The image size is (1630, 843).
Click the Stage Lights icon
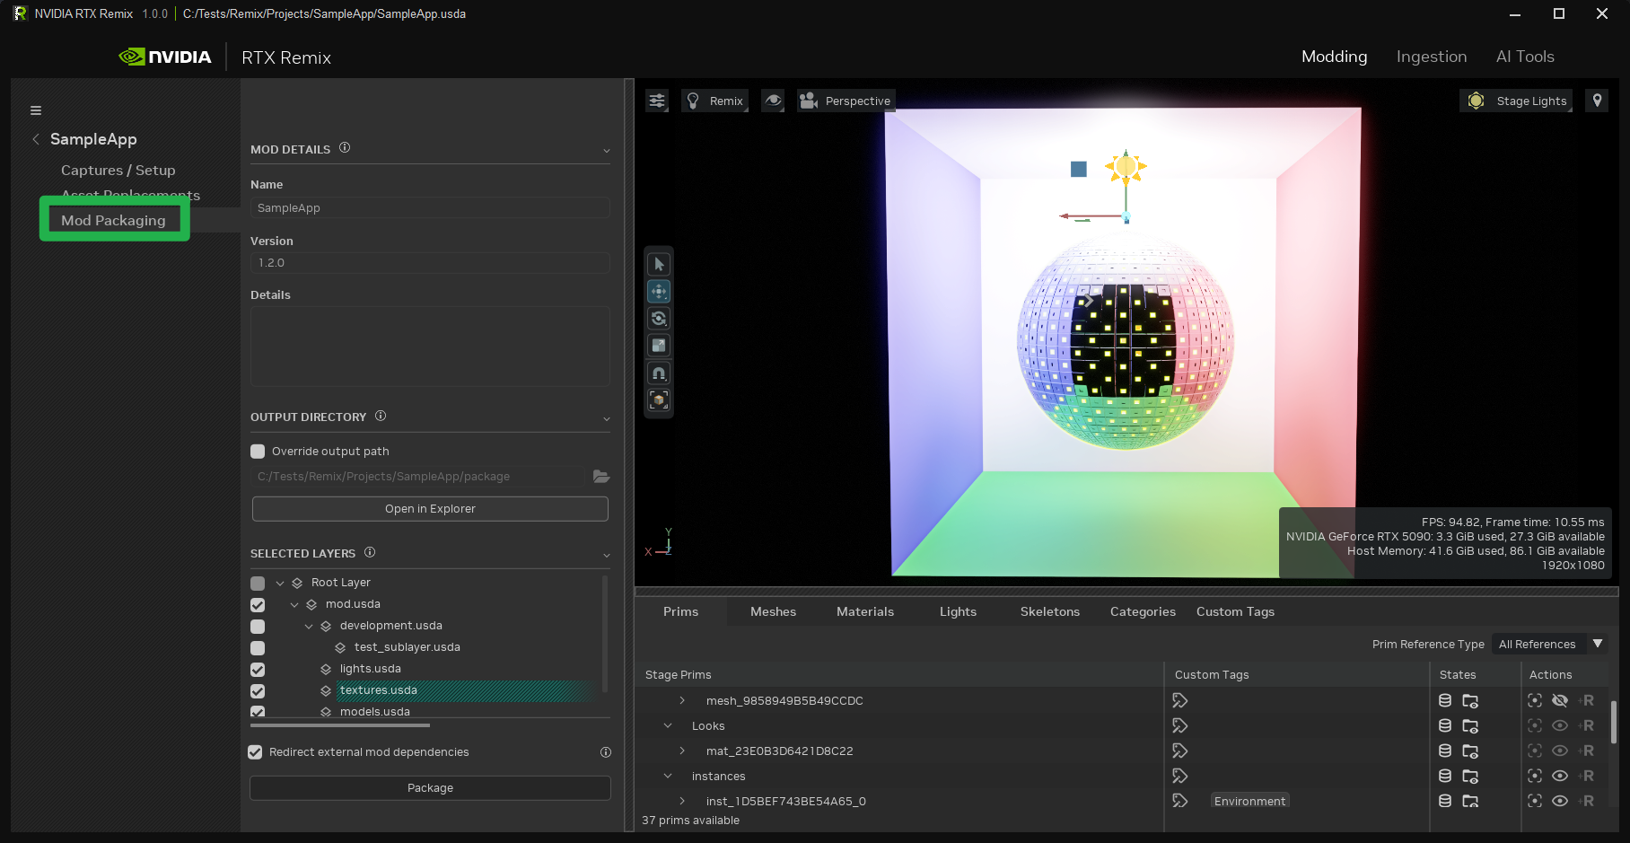click(1475, 101)
